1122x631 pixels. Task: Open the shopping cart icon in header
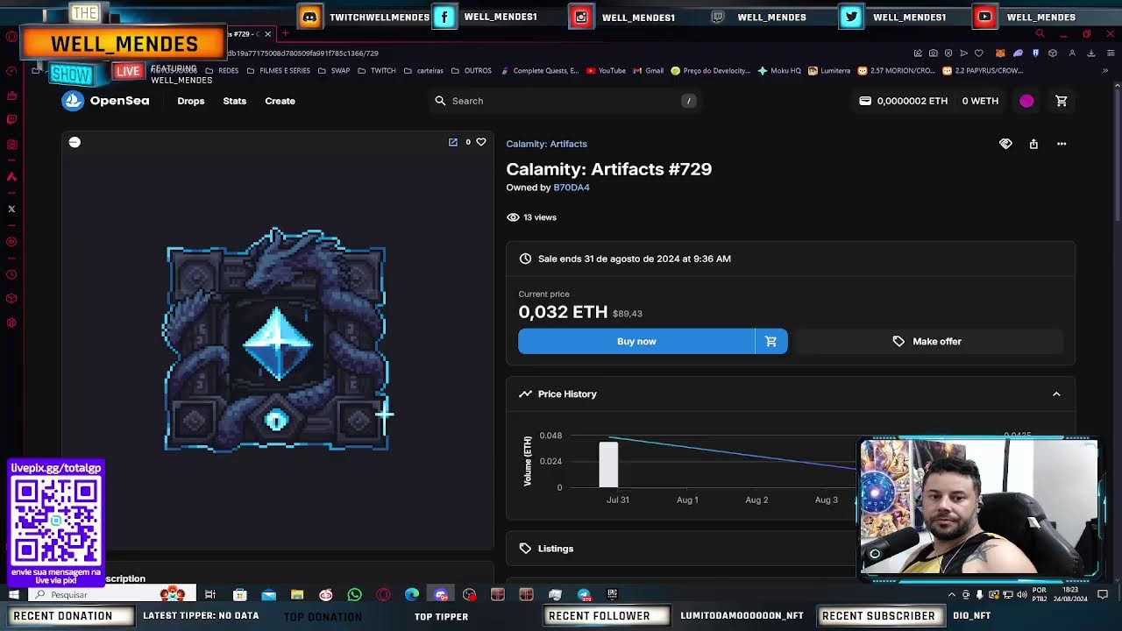coord(1061,101)
